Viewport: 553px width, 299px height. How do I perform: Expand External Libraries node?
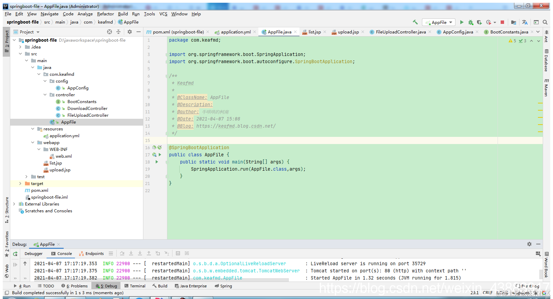point(14,204)
